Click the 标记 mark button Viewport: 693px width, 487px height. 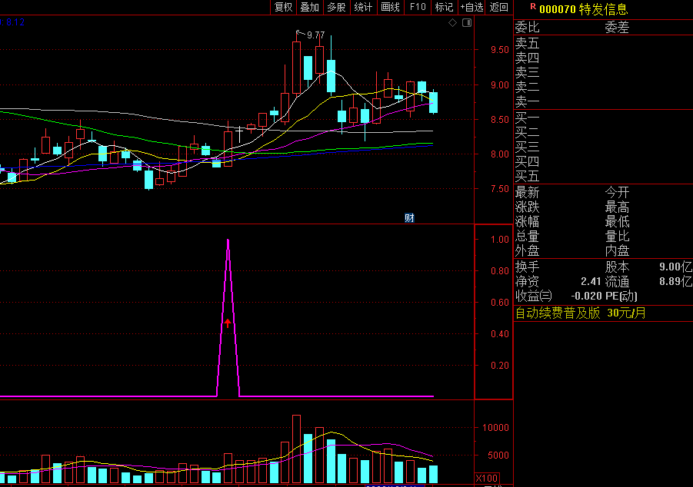coord(444,7)
